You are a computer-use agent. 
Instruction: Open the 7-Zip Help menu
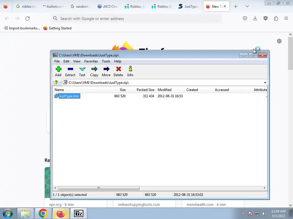[118, 61]
